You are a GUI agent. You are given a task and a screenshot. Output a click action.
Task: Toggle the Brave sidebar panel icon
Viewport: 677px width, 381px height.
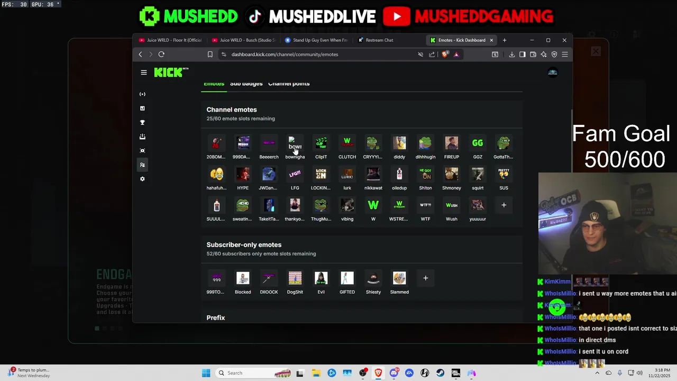(523, 54)
